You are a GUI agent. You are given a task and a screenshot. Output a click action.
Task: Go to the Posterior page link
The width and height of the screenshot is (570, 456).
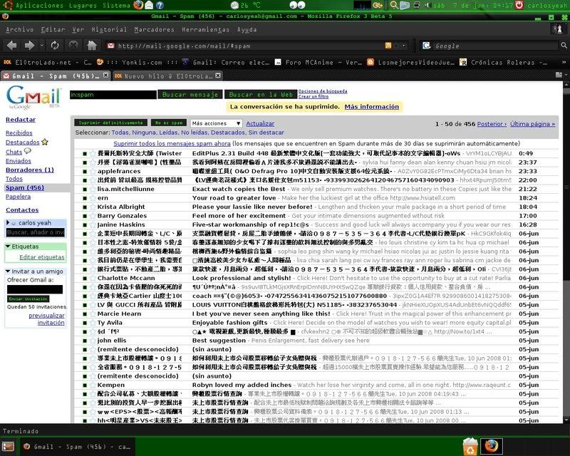(x=492, y=124)
